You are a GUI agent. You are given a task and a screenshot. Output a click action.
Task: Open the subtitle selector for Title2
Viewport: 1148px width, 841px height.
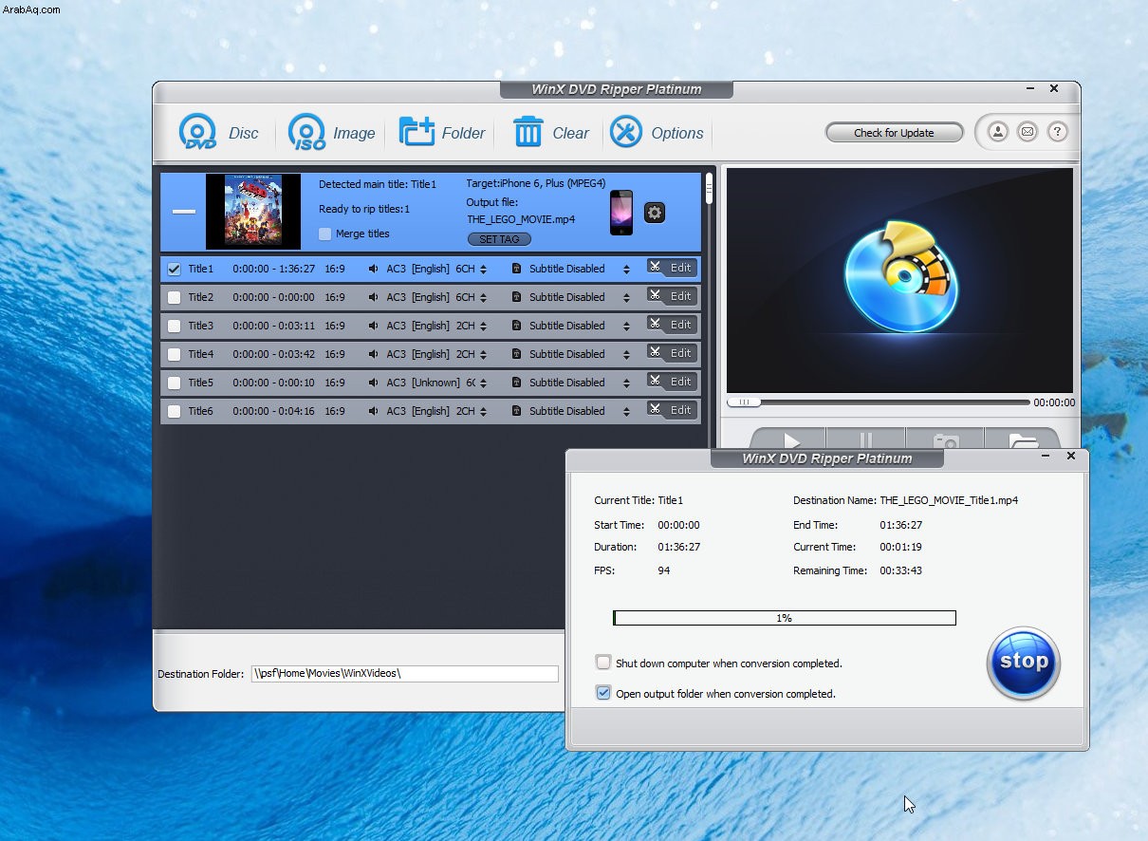[x=626, y=298]
